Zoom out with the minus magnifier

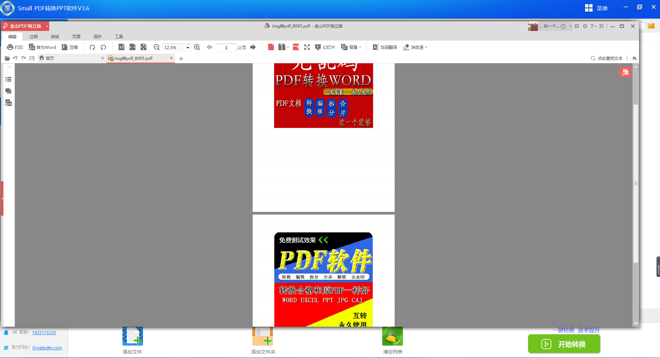tap(156, 47)
